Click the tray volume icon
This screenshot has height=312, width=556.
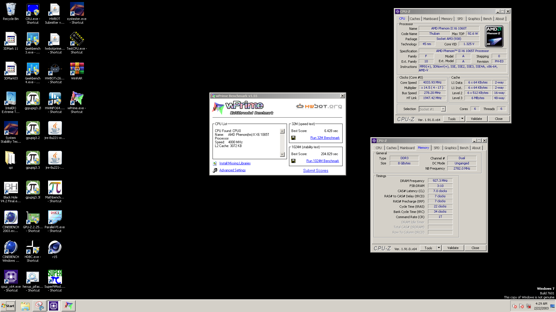tap(514, 306)
